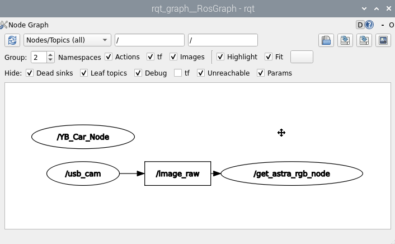Image resolution: width=395 pixels, height=244 pixels.
Task: Click the blank button beside Fit
Action: [x=302, y=57]
